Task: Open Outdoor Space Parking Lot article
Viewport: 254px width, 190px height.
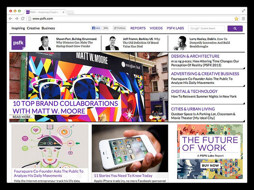Action: click(203, 116)
